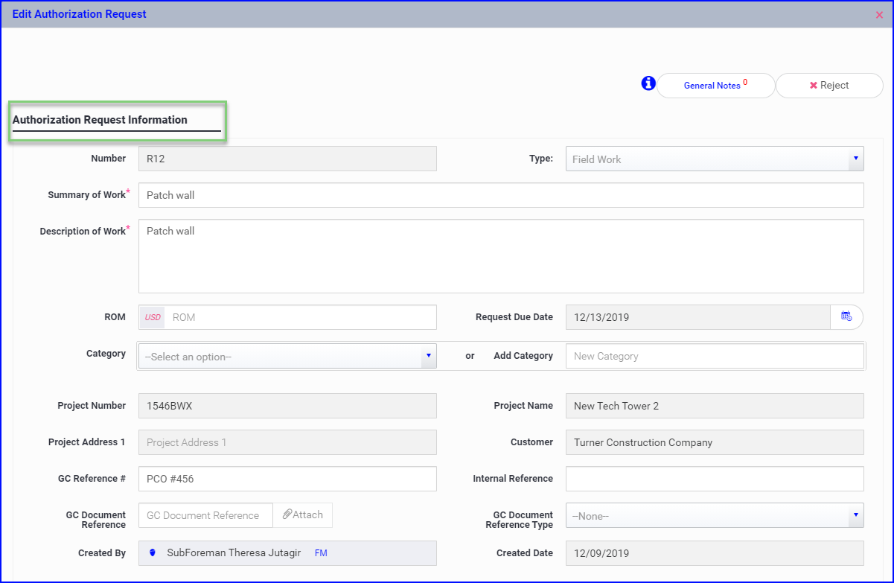This screenshot has height=583, width=894.
Task: Click the GC Document Reference input
Action: coord(206,515)
